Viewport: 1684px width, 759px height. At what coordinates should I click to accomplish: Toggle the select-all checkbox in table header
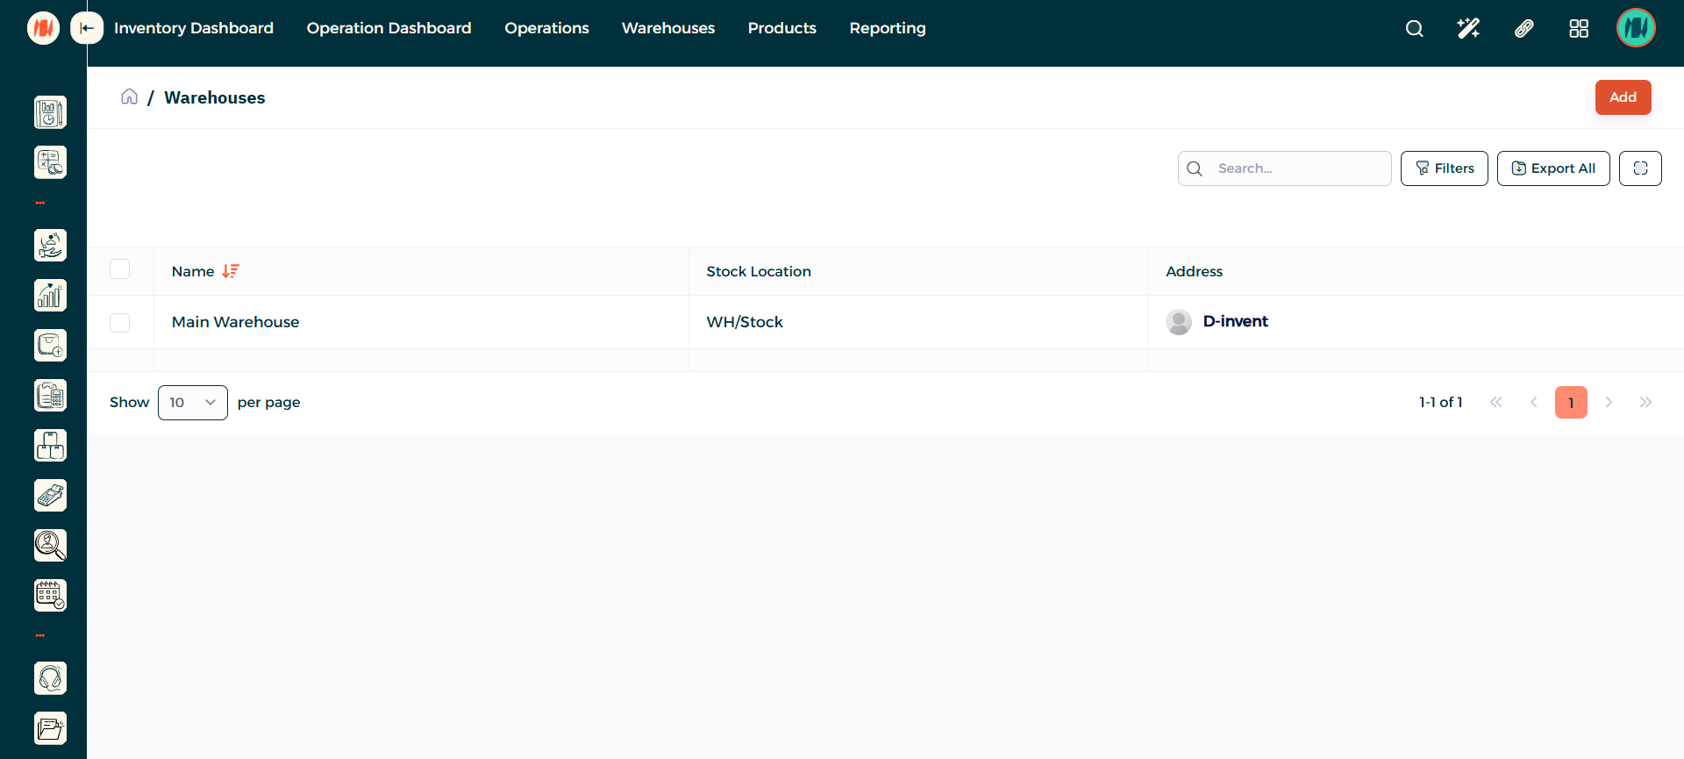(120, 269)
